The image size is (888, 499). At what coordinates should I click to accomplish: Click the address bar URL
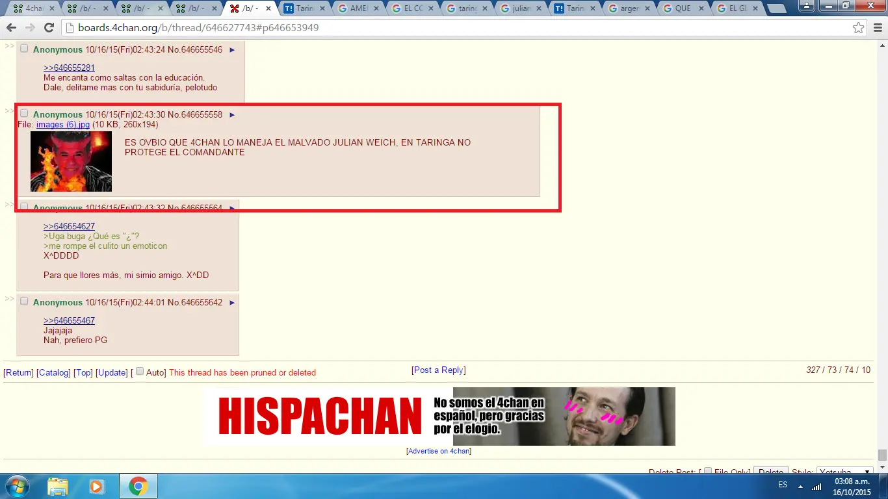coord(199,28)
